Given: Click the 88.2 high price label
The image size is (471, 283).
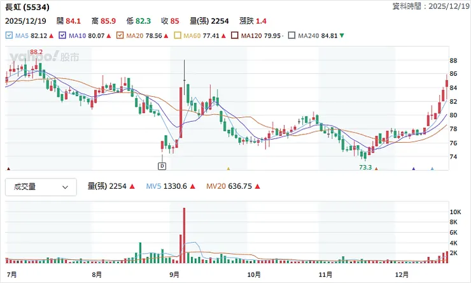Looking at the screenshot, I should click(x=36, y=52).
